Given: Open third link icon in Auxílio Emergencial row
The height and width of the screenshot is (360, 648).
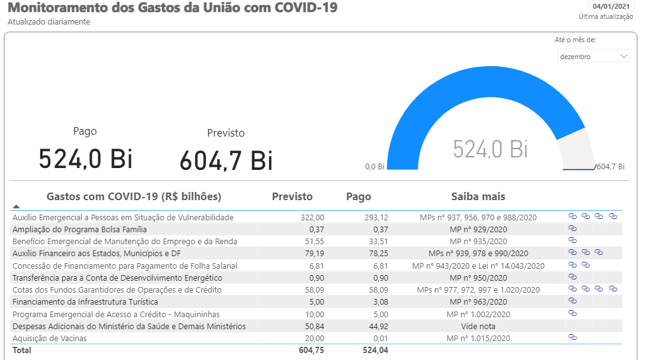Looking at the screenshot, I should pyautogui.click(x=599, y=216).
